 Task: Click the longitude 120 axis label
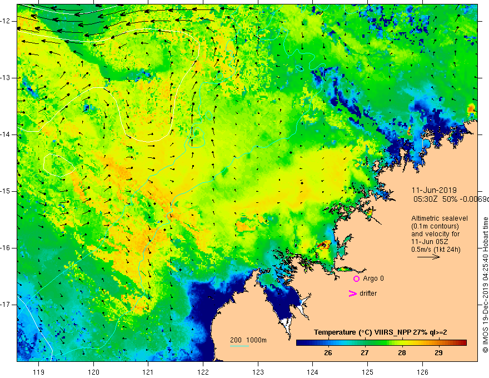click(93, 372)
